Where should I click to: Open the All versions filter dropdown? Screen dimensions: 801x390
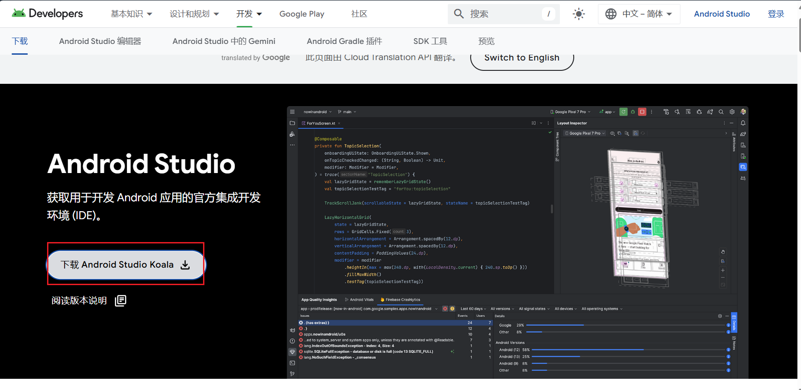pos(502,309)
